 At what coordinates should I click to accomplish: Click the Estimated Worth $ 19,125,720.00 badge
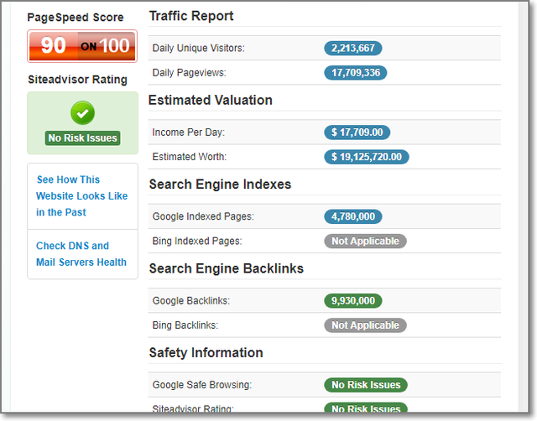tap(366, 157)
